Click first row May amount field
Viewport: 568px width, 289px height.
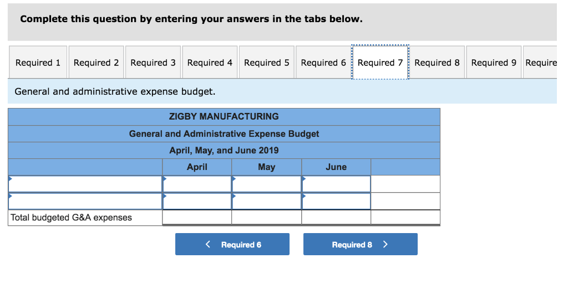[267, 184]
